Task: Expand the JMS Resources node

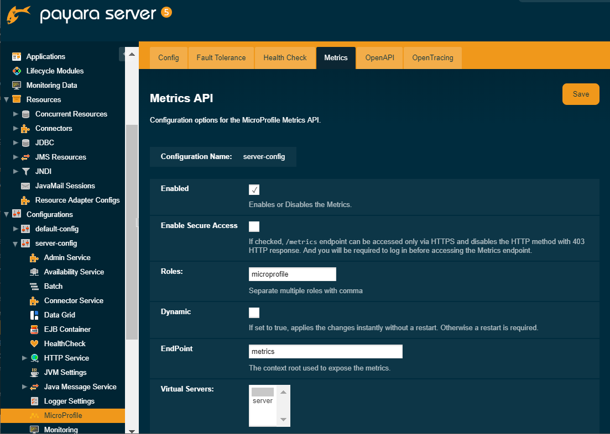Action: [x=15, y=157]
